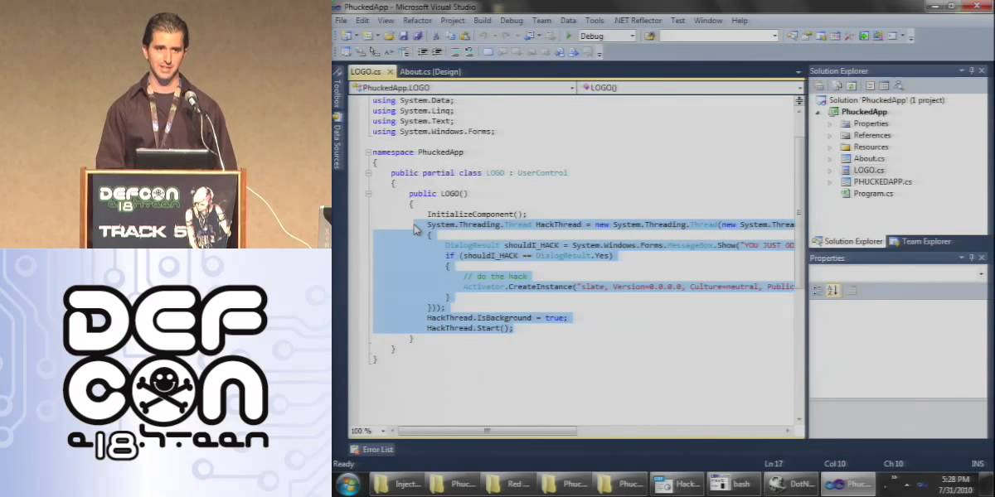Click the Alphabetical sort icon in Properties
This screenshot has width=995, height=497.
(833, 290)
